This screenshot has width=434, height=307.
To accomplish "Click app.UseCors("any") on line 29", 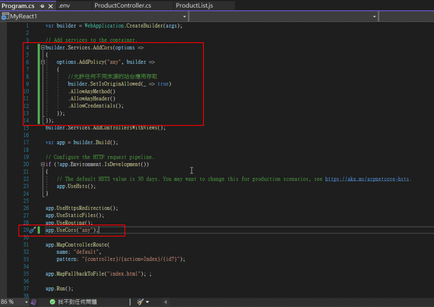I will [x=72, y=230].
